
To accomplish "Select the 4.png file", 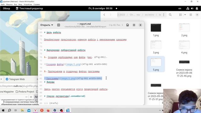I will pyautogui.click(x=184, y=47).
